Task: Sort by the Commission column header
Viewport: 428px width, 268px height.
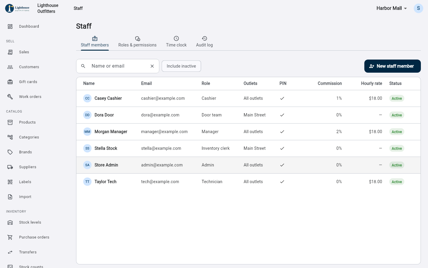Action: click(330, 83)
